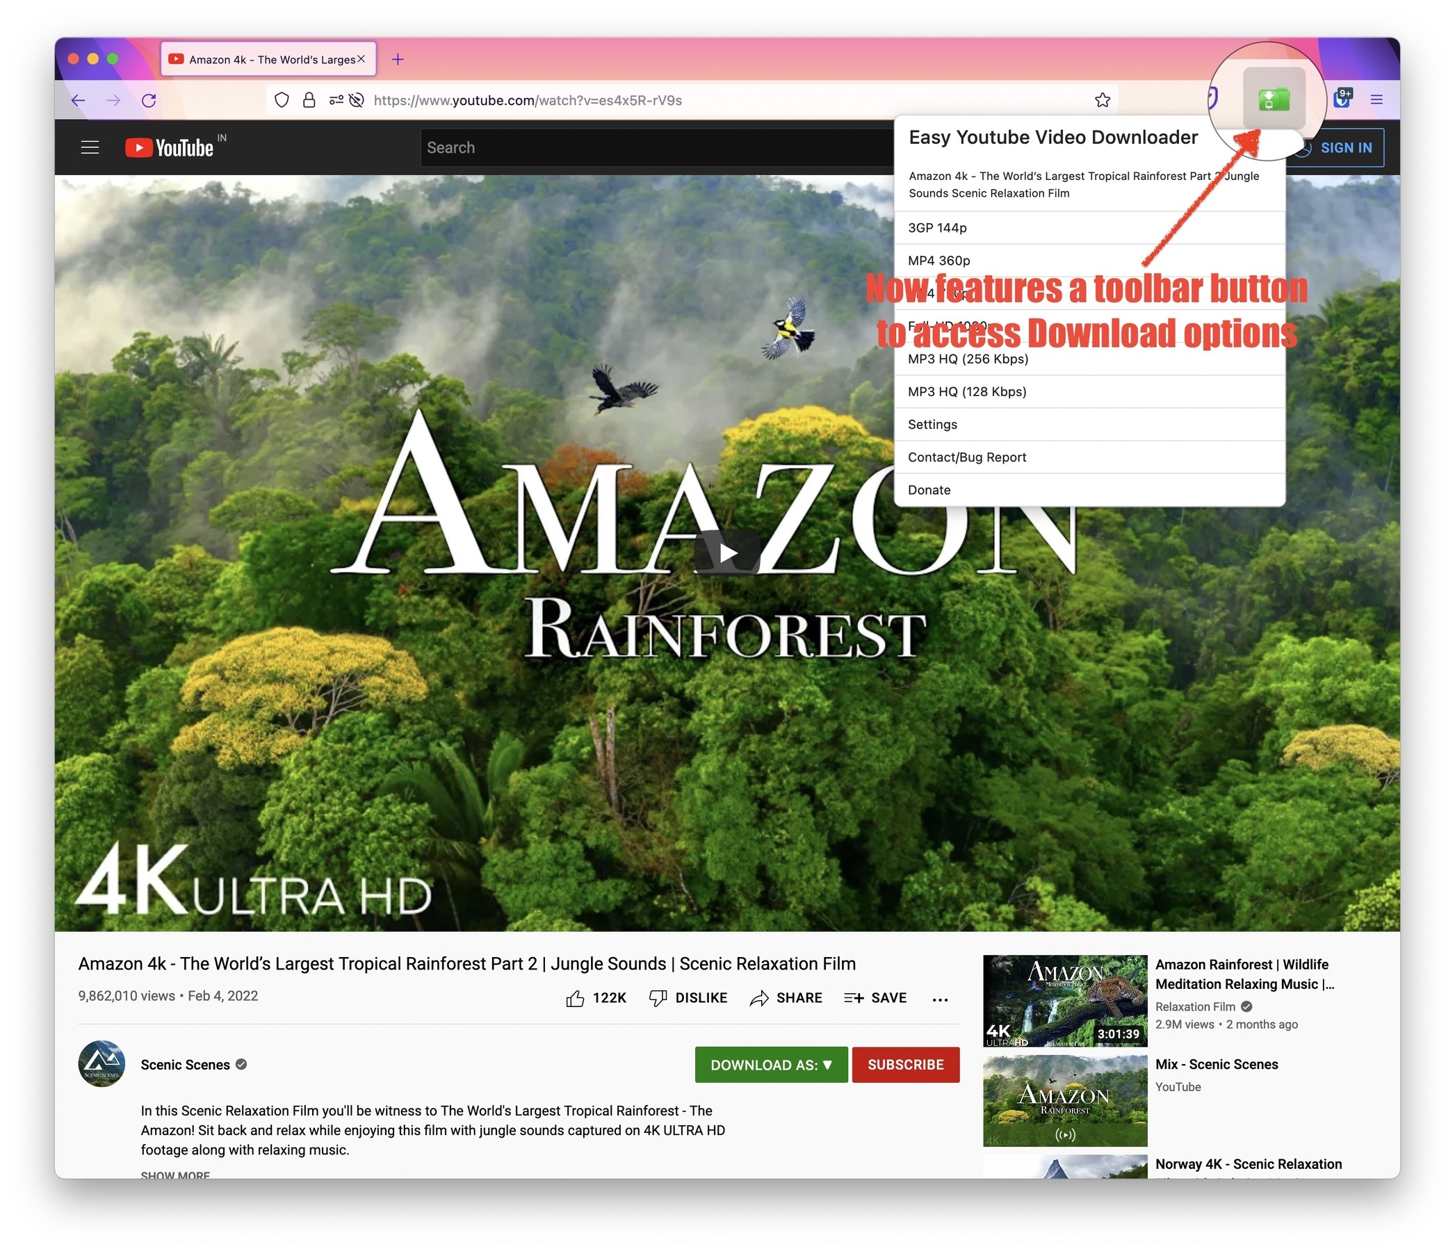Like the video with the thumbs up

tap(577, 997)
